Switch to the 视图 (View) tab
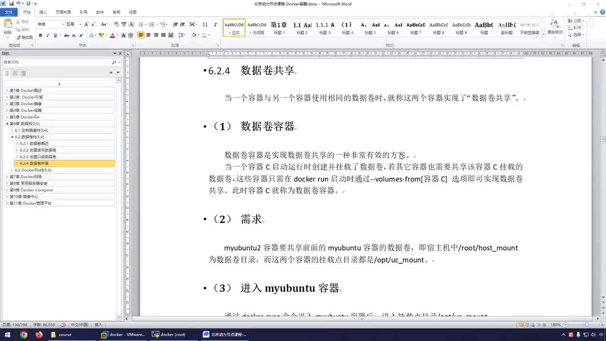 coord(133,12)
